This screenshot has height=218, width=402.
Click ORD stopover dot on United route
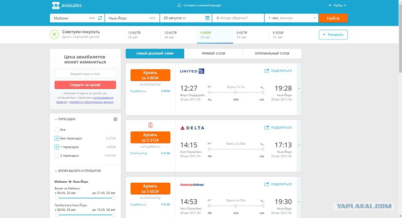pos(236,93)
